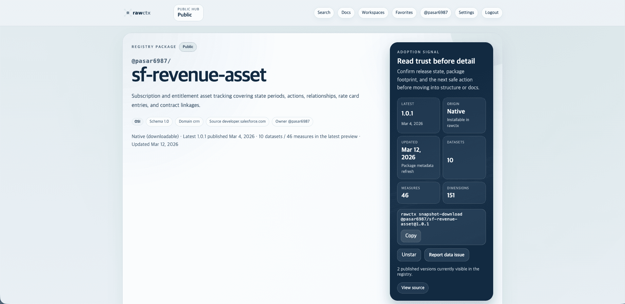Open Settings in the top navigation

(466, 13)
